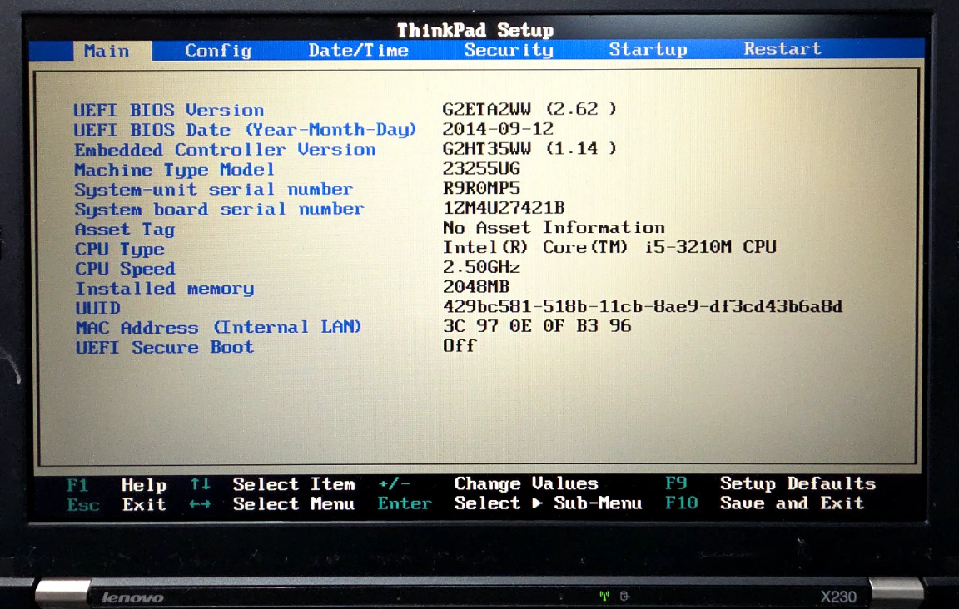Screen dimensions: 959x609
Task: Click the F9 key hint
Action: pos(676,483)
